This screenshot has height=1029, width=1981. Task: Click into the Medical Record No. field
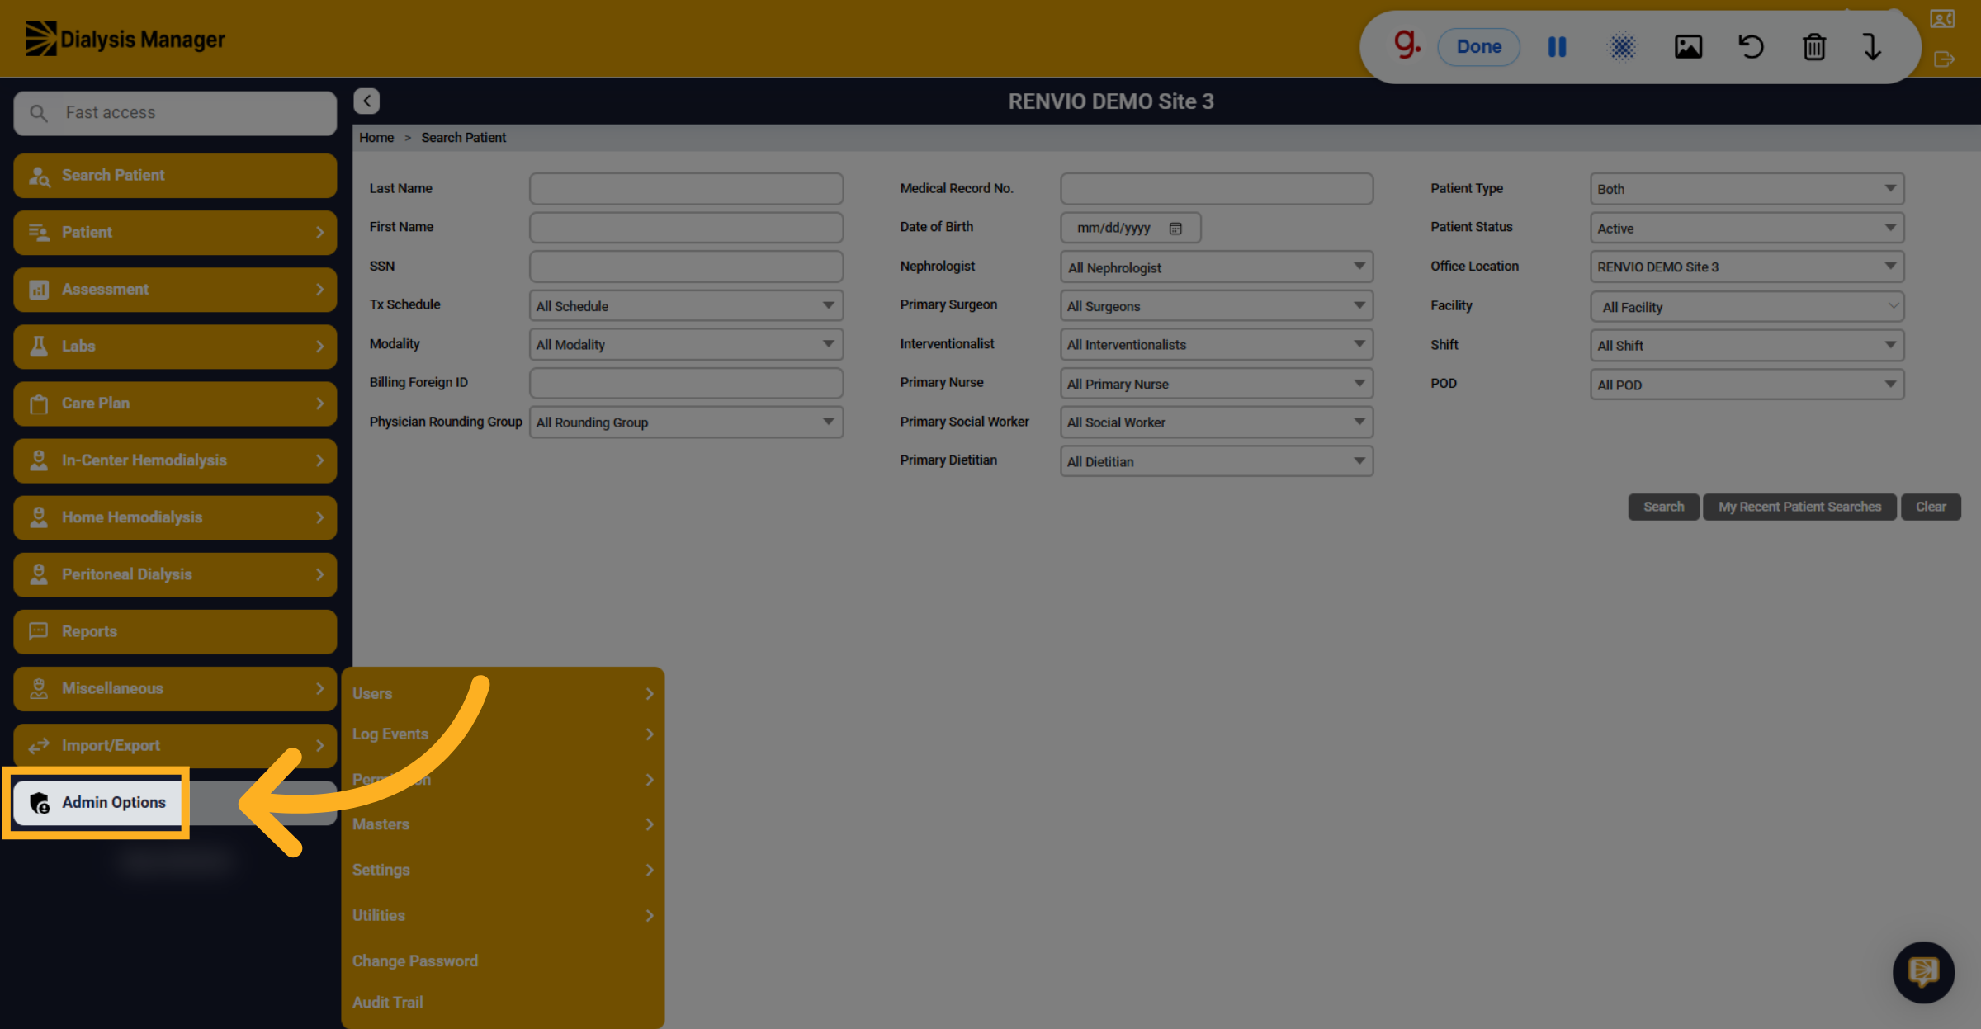pos(1217,189)
